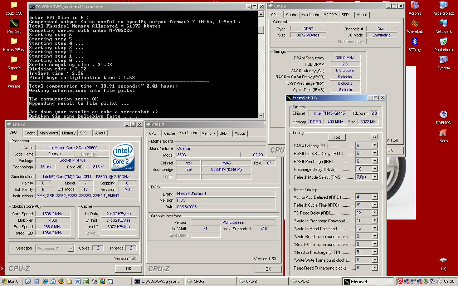Switch to Cache tab in CPU-Z CPU window
Viewport: 458px width, 286px height.
pyautogui.click(x=30, y=133)
